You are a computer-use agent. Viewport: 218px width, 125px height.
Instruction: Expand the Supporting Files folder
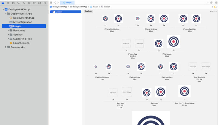[8, 39]
